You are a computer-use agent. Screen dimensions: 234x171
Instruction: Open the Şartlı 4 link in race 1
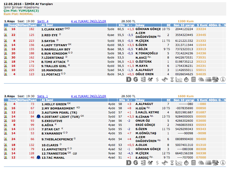(x=43, y=21)
